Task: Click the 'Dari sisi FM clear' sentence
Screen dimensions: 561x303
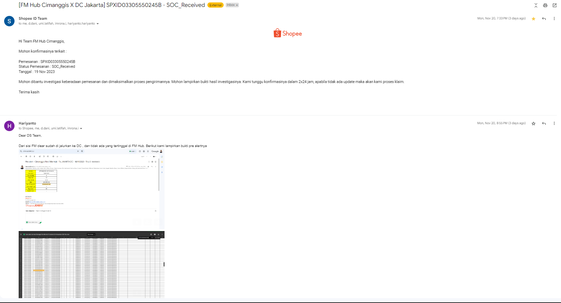Action: (113, 146)
